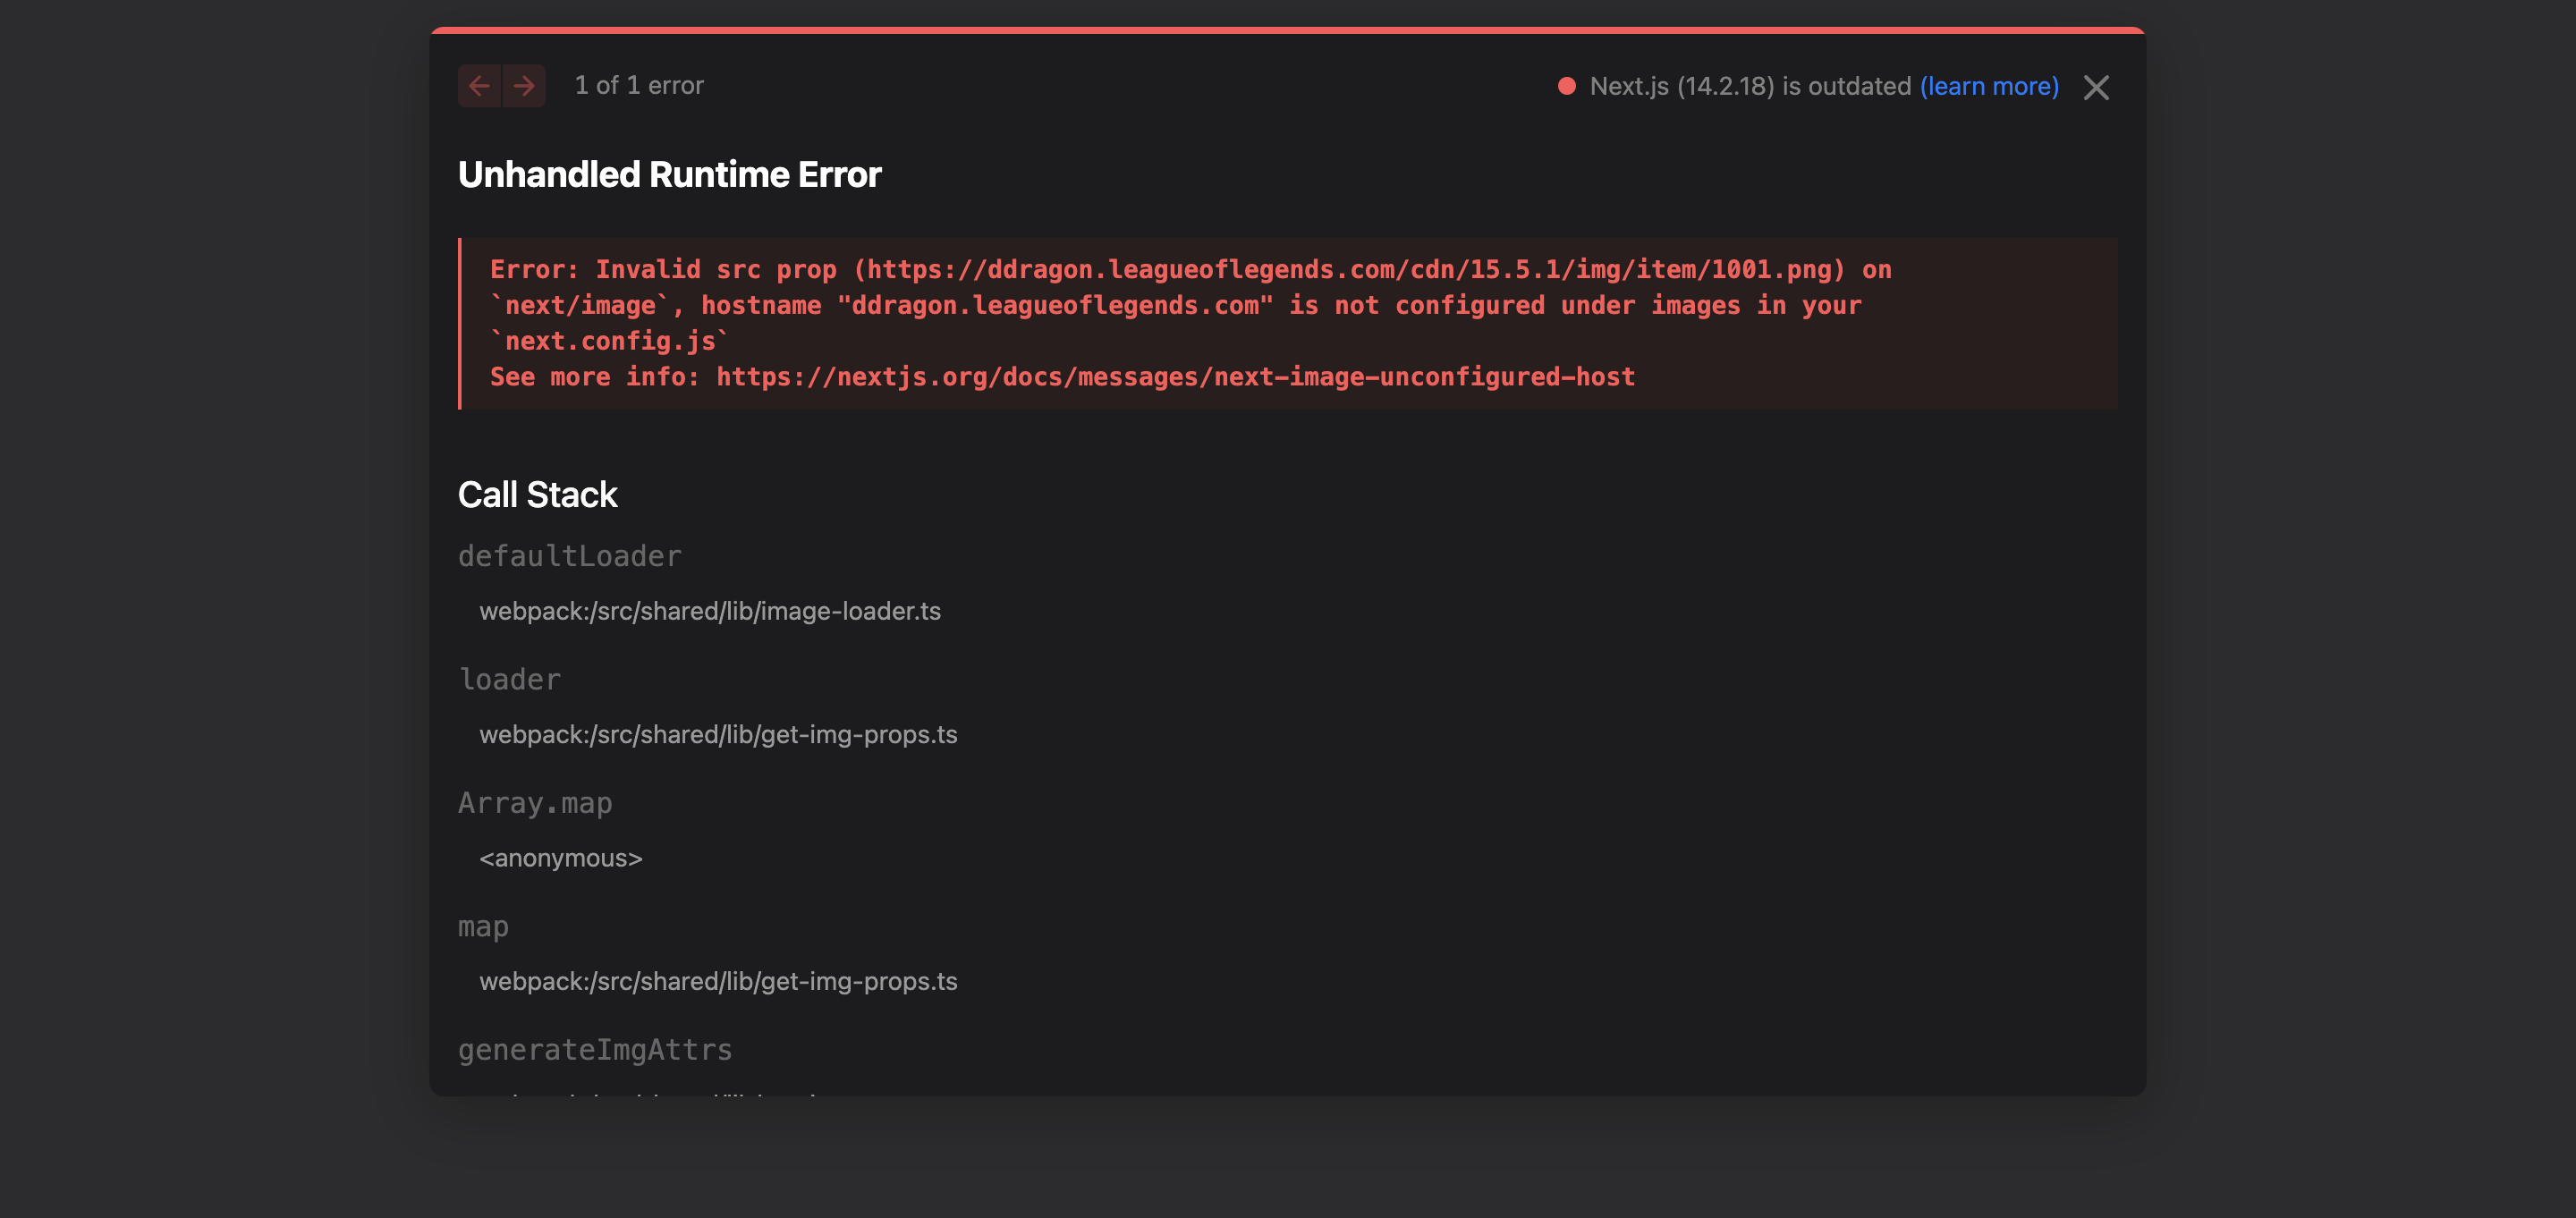Open the learn more link
Image resolution: width=2576 pixels, height=1218 pixels.
[x=1988, y=86]
